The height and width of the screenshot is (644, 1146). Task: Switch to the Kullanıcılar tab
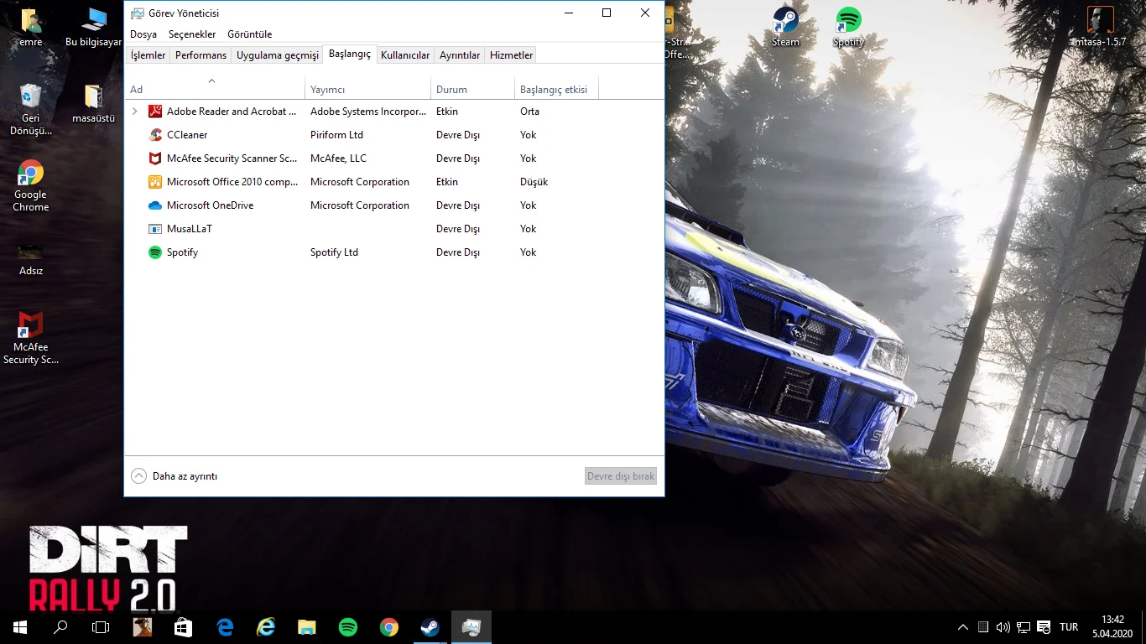405,55
